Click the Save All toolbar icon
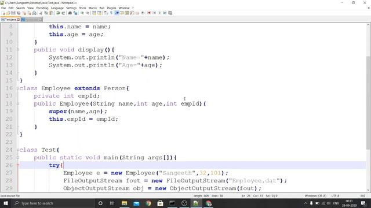Viewport: 371px width, 208px height. click(x=19, y=13)
